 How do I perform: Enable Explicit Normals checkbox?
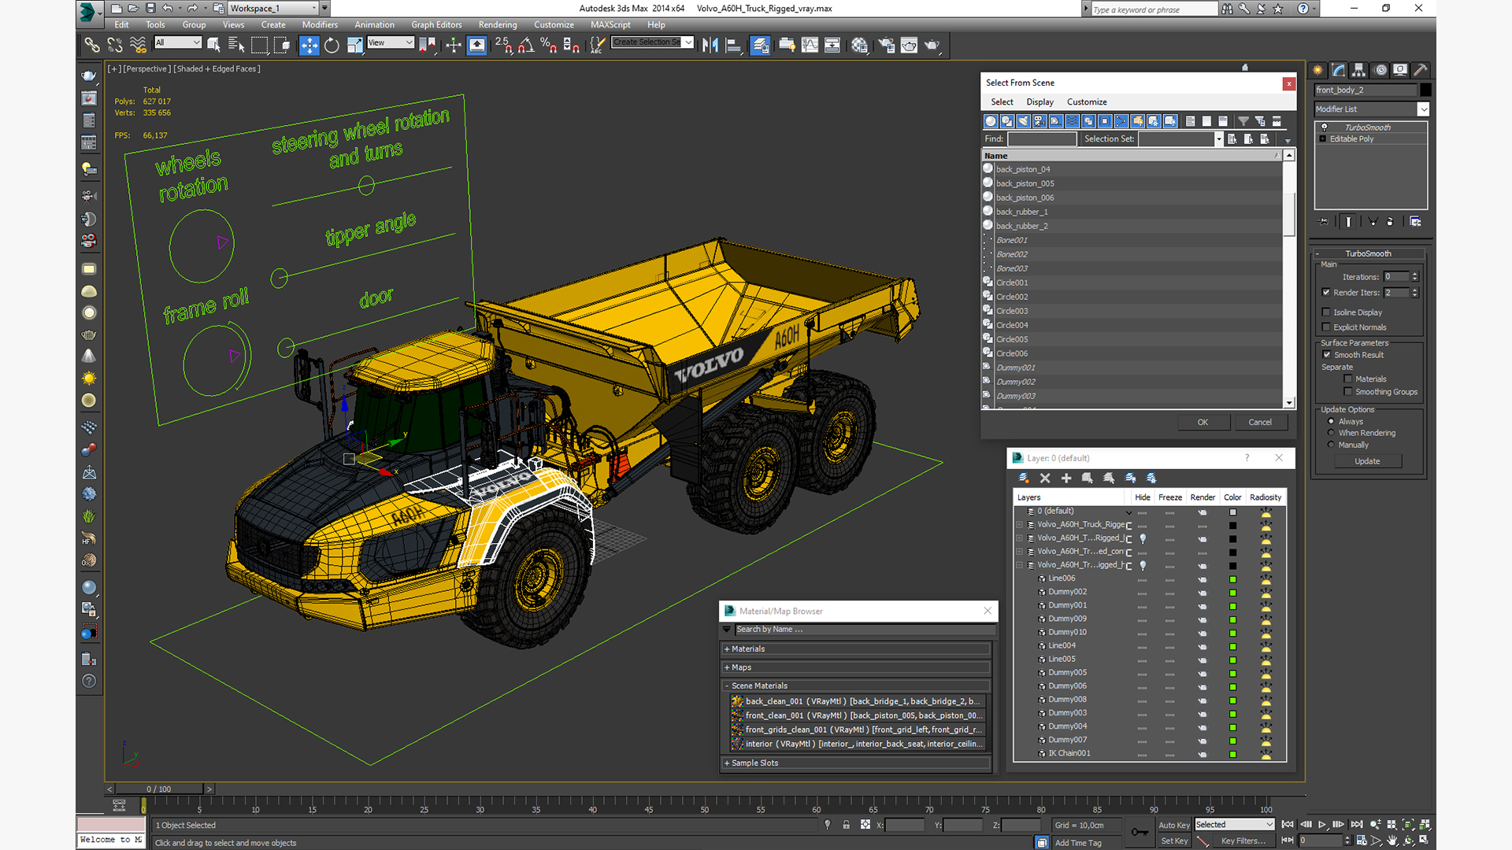coord(1326,327)
